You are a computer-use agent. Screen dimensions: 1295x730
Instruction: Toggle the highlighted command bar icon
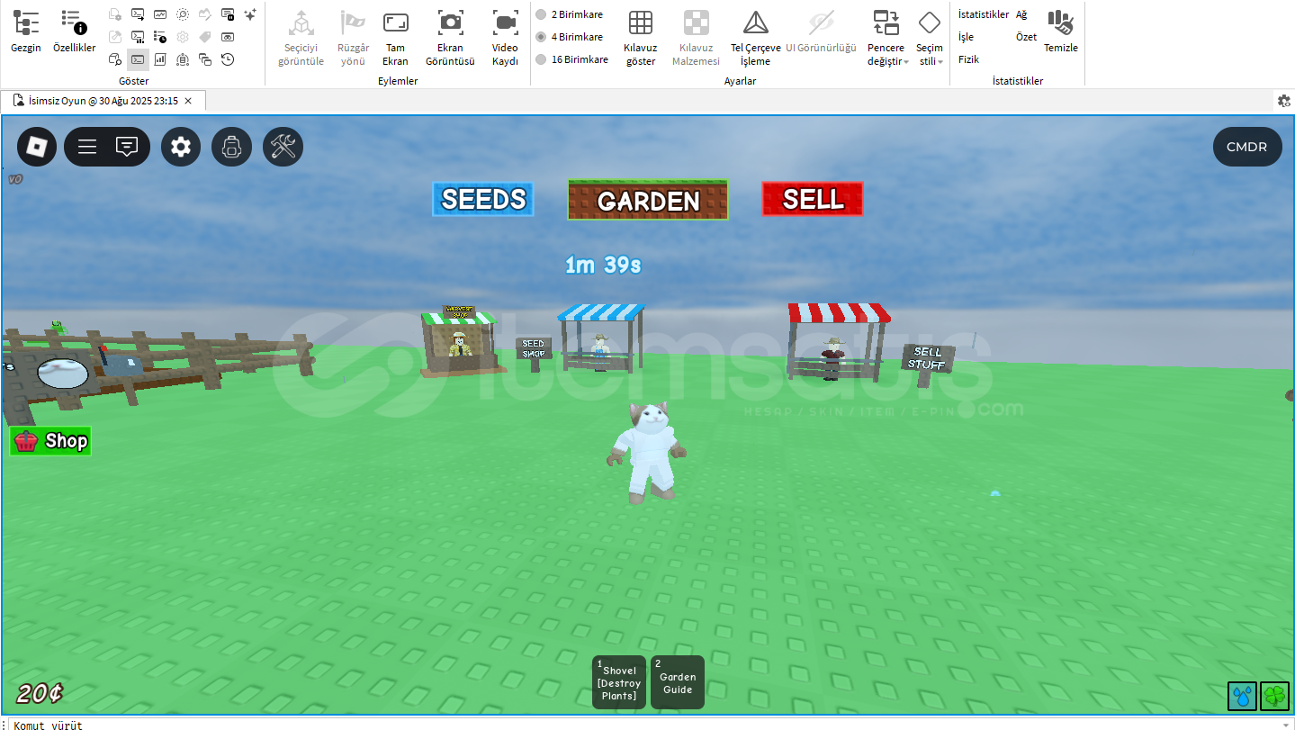(x=138, y=59)
